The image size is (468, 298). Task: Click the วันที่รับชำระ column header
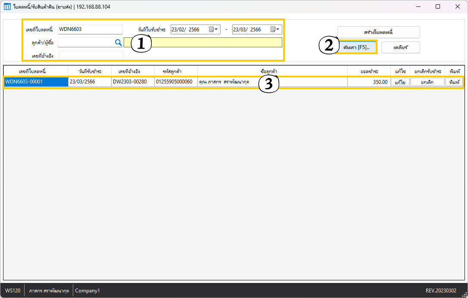(x=90, y=71)
